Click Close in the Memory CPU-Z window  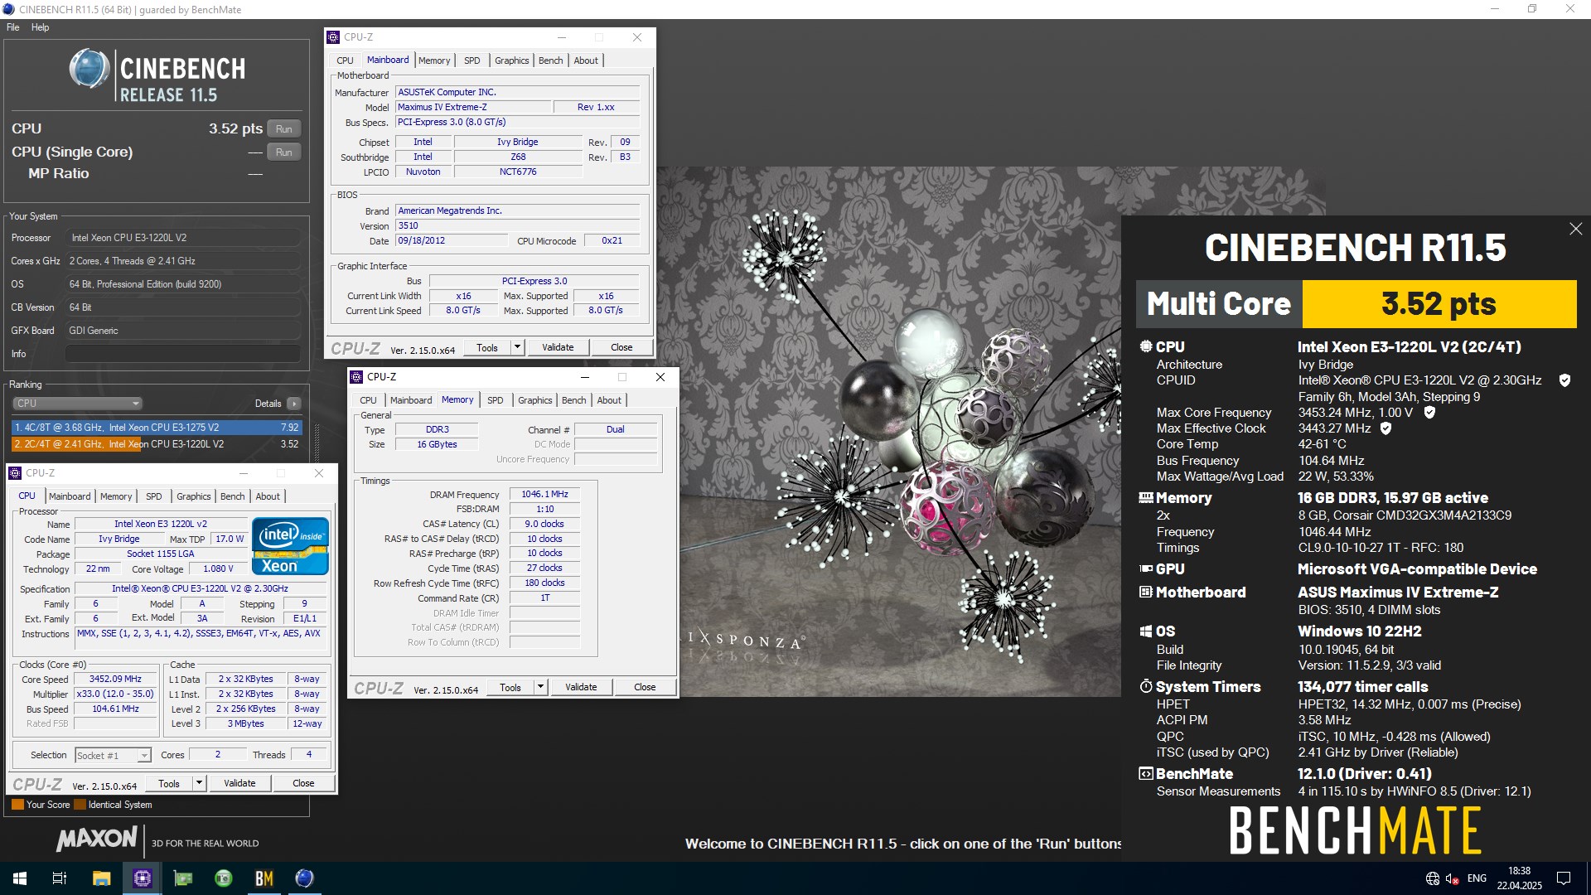coord(645,687)
